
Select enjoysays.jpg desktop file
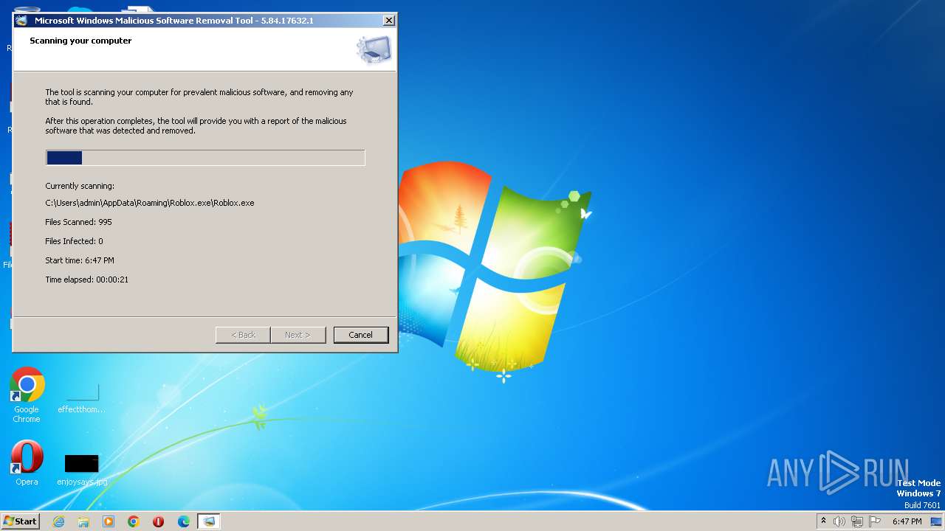[x=82, y=470]
